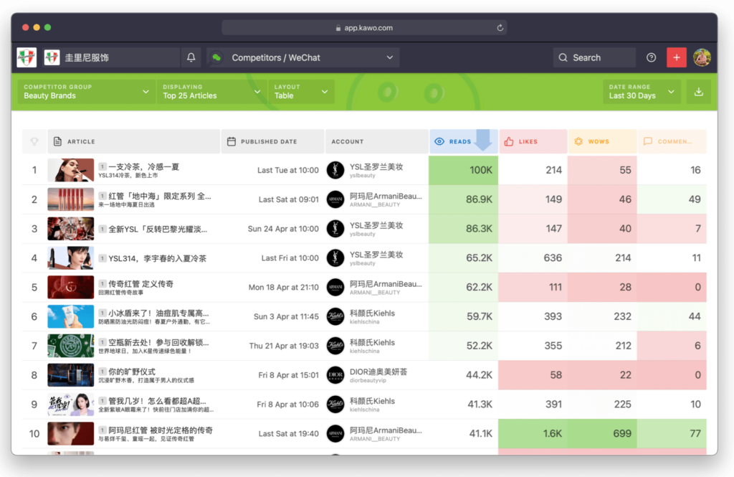Change the Layout Table dropdown
The height and width of the screenshot is (477, 734).
[x=301, y=92]
